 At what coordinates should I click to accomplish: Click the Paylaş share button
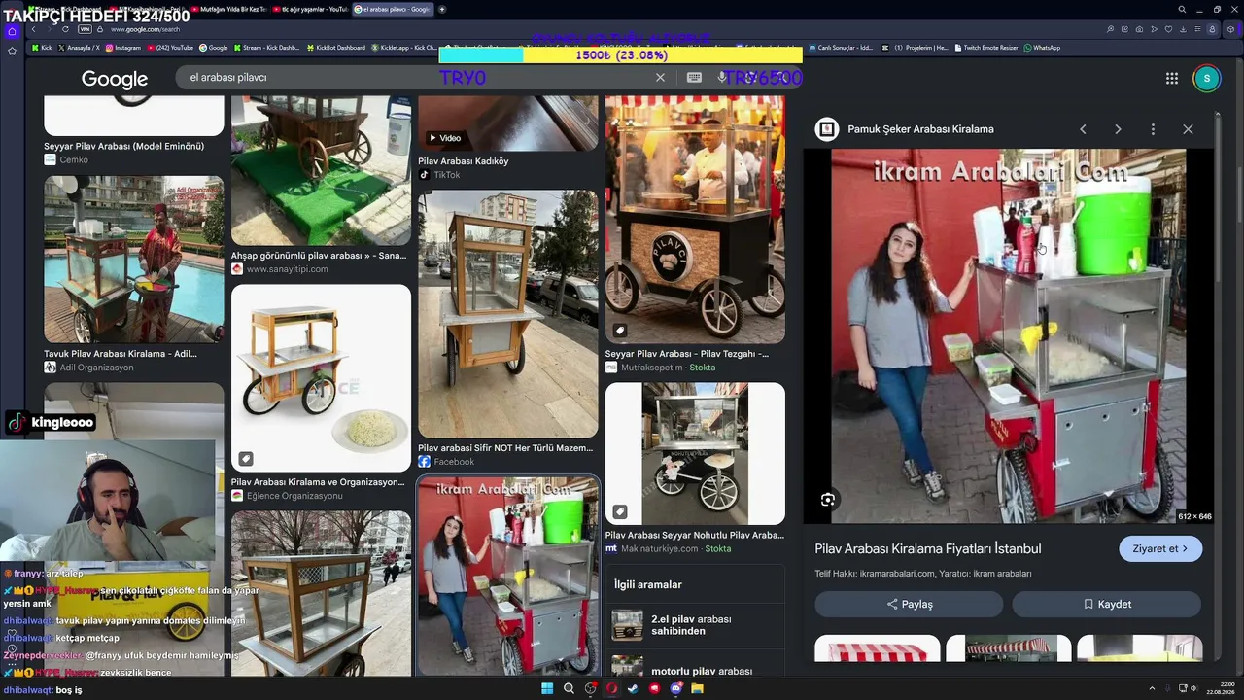[909, 604]
